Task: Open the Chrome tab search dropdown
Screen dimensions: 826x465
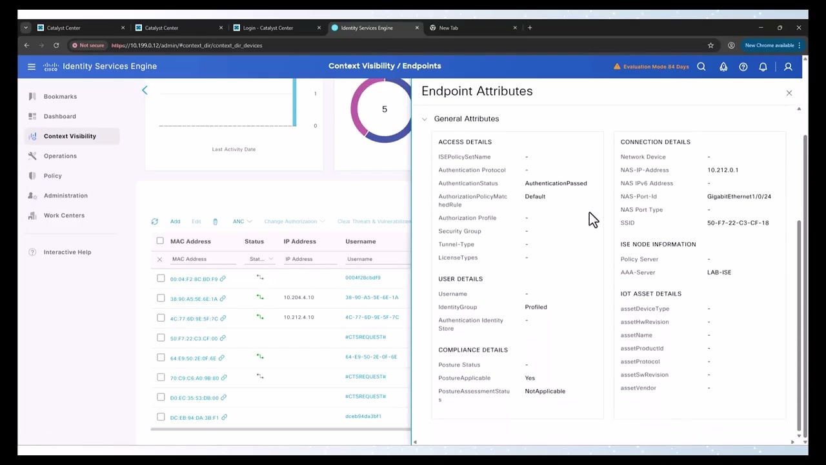Action: (25, 28)
